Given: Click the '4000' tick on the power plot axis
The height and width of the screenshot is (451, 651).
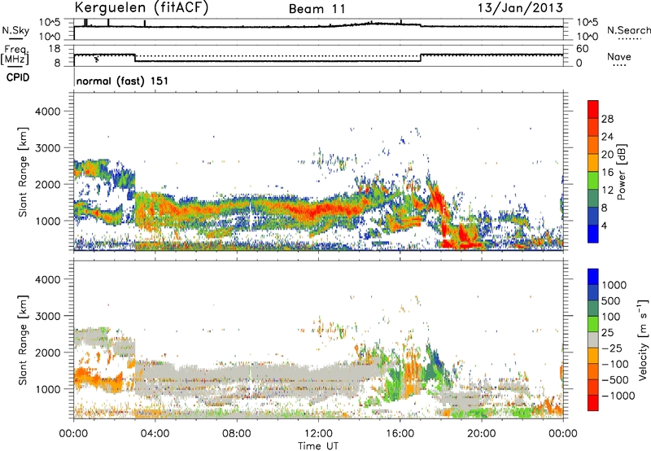Looking at the screenshot, I should pyautogui.click(x=47, y=112).
